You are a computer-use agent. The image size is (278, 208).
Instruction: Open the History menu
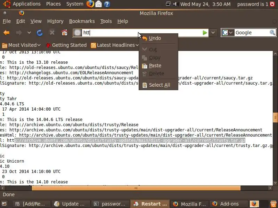(x=55, y=21)
